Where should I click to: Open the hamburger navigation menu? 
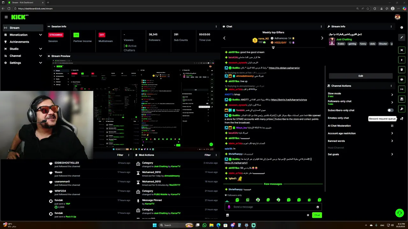point(6,17)
